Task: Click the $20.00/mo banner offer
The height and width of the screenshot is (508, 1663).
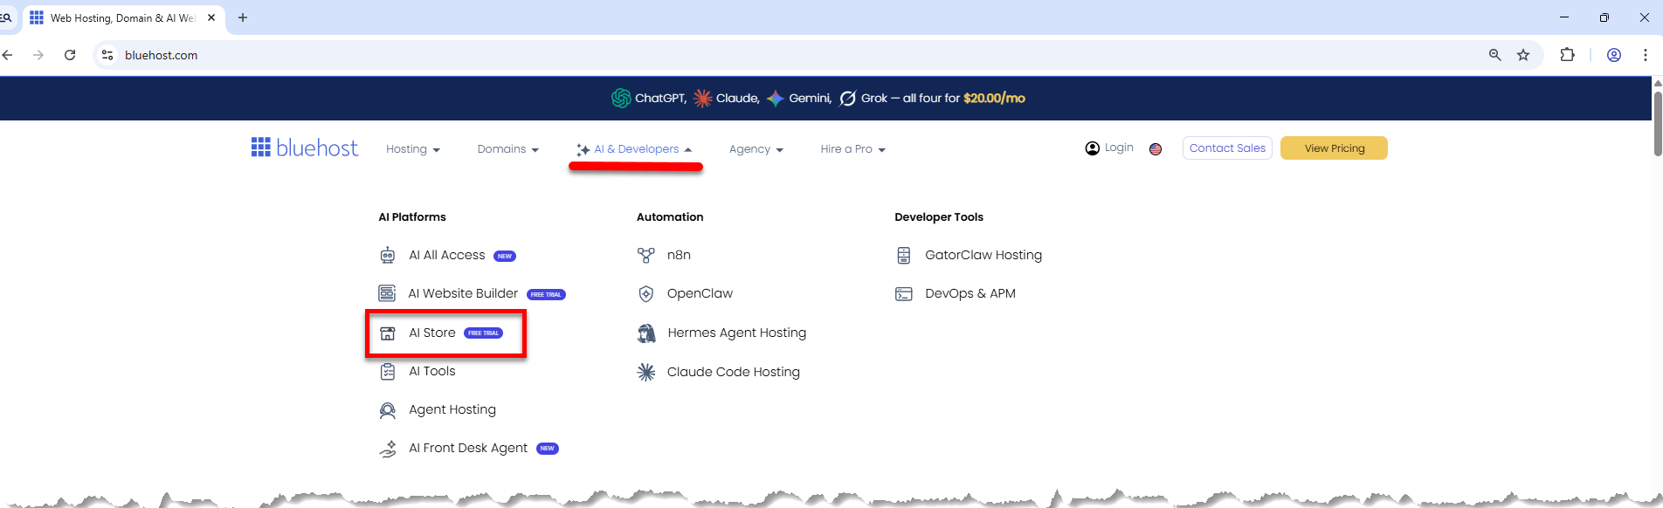Action: [994, 99]
